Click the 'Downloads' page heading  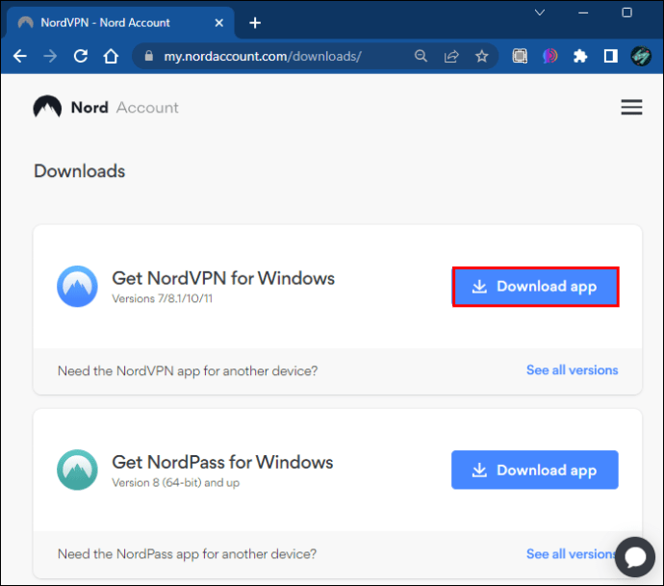[80, 171]
